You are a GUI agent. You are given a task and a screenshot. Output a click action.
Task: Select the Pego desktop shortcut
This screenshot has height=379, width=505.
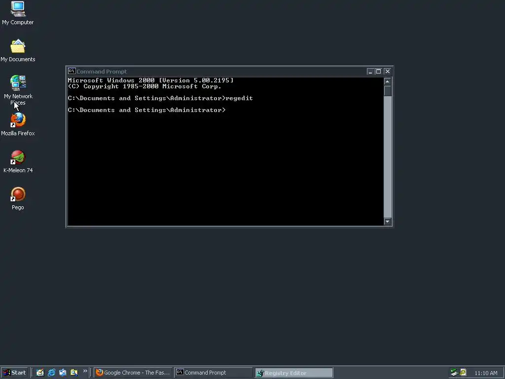(x=18, y=198)
